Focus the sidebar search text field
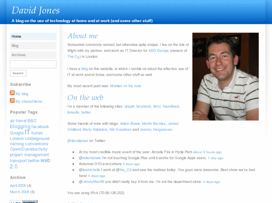This screenshot has height=203, width=272. point(33,64)
